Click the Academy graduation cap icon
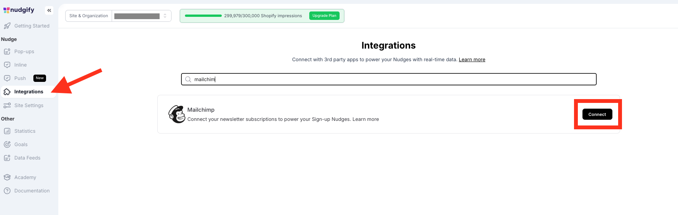 tap(7, 178)
